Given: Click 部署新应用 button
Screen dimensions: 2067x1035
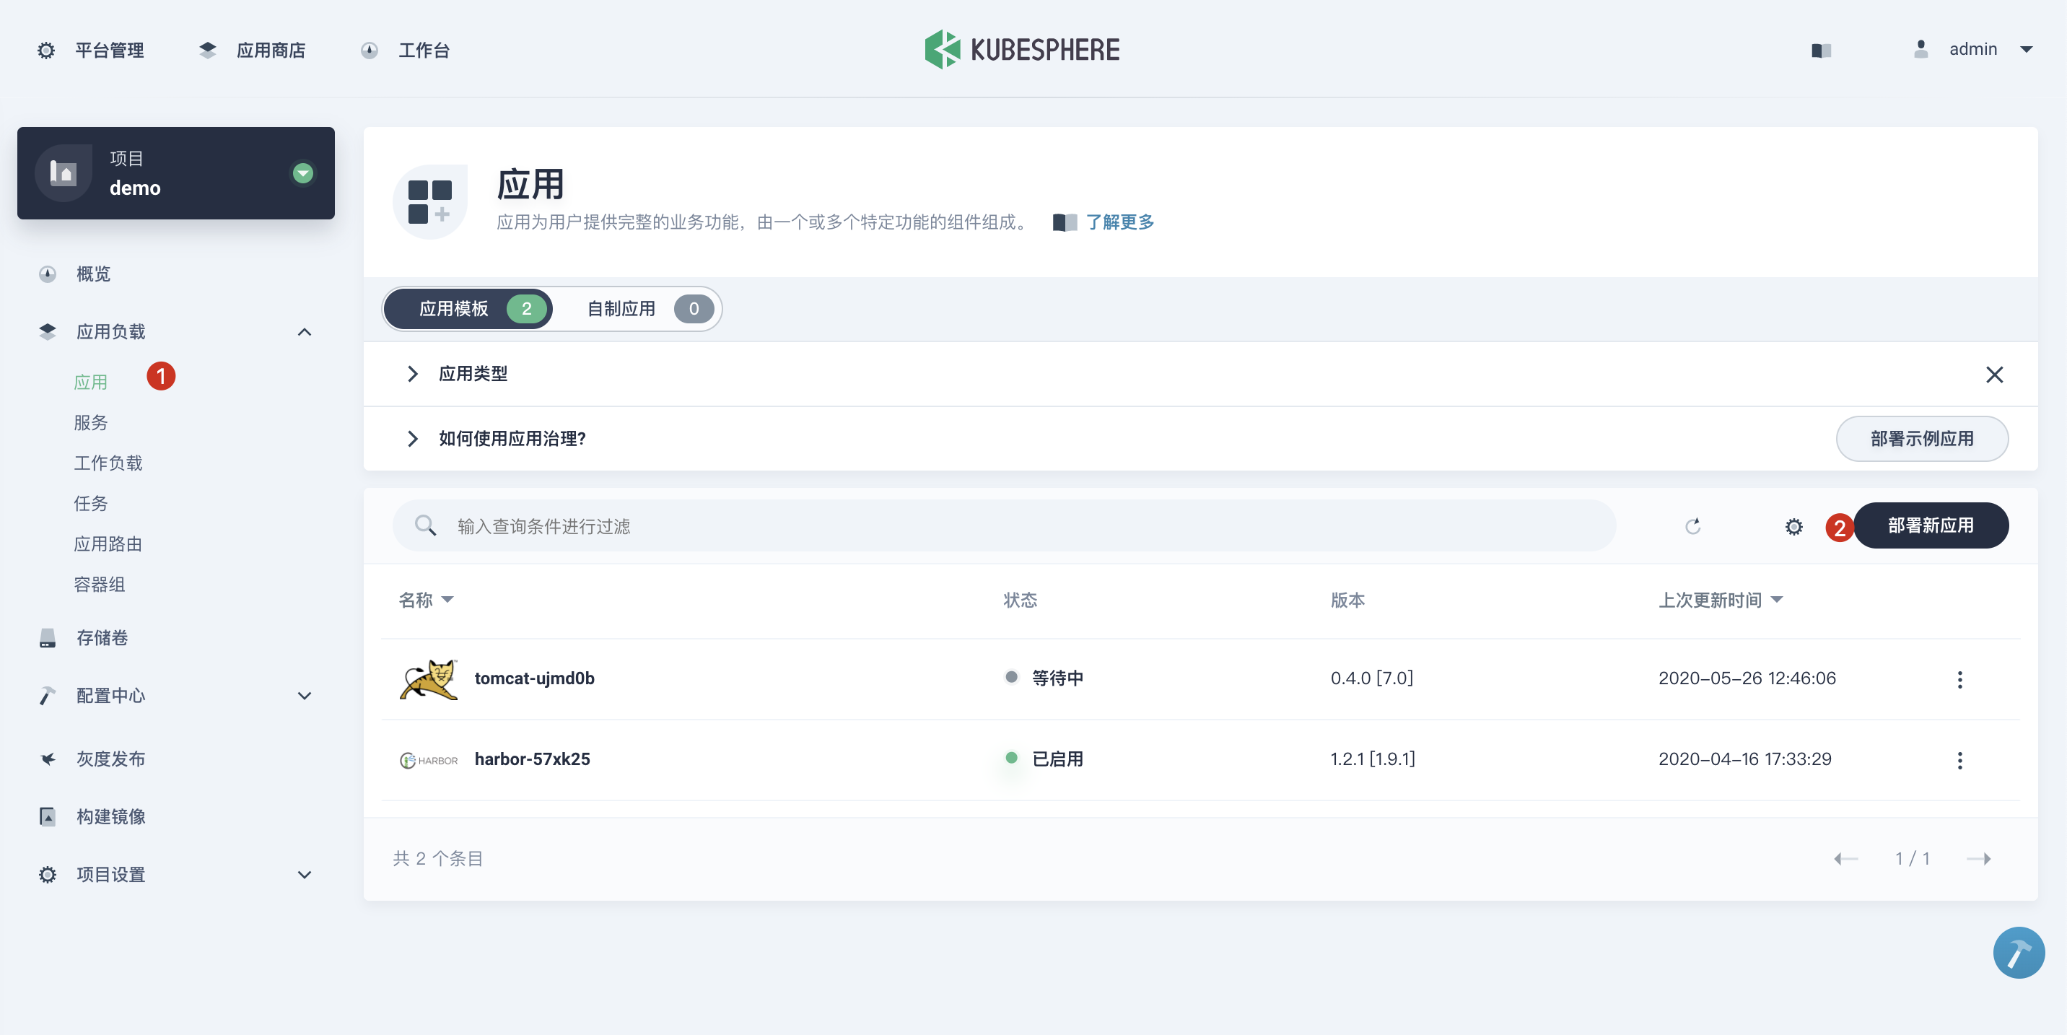Looking at the screenshot, I should [x=1930, y=525].
